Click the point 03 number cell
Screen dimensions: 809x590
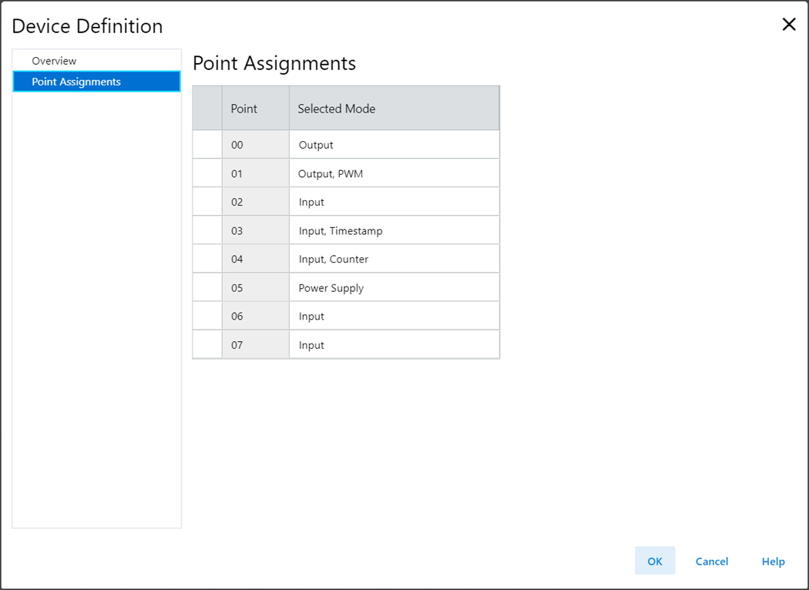click(254, 231)
